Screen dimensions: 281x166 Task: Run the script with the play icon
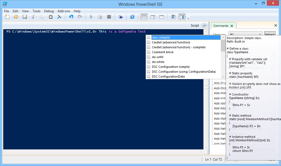[91, 17]
